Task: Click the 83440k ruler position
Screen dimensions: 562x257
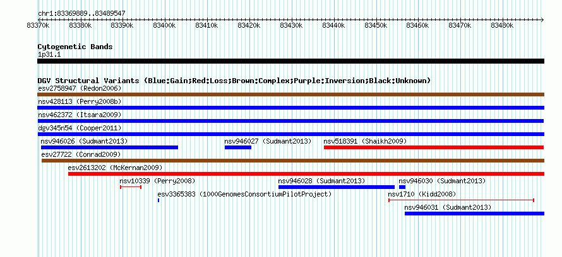Action: point(333,25)
